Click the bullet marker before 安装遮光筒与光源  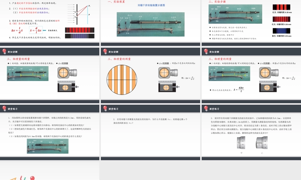point(210,27)
